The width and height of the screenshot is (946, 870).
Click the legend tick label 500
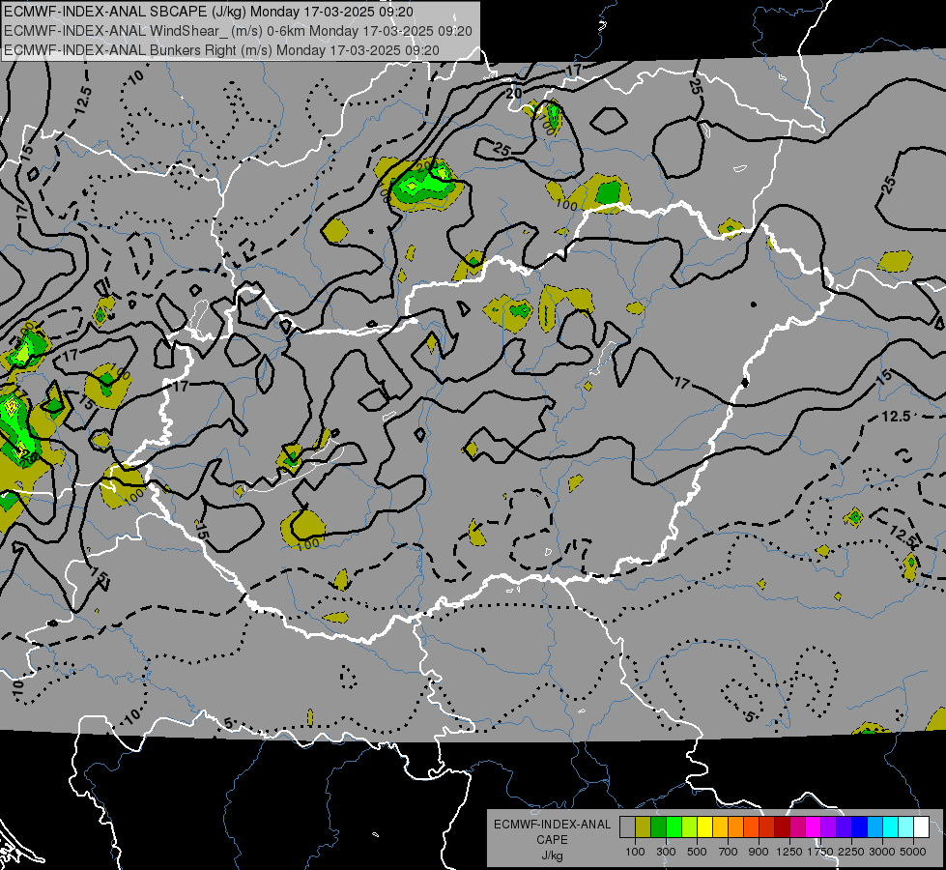697,852
